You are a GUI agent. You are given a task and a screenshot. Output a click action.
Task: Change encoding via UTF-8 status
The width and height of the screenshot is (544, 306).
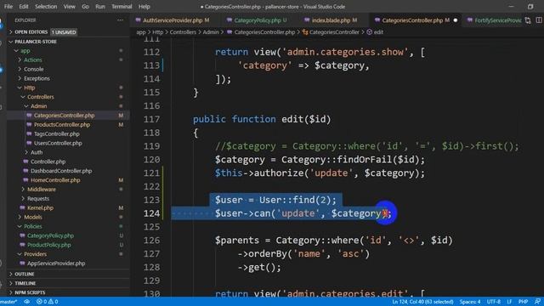pos(493,302)
